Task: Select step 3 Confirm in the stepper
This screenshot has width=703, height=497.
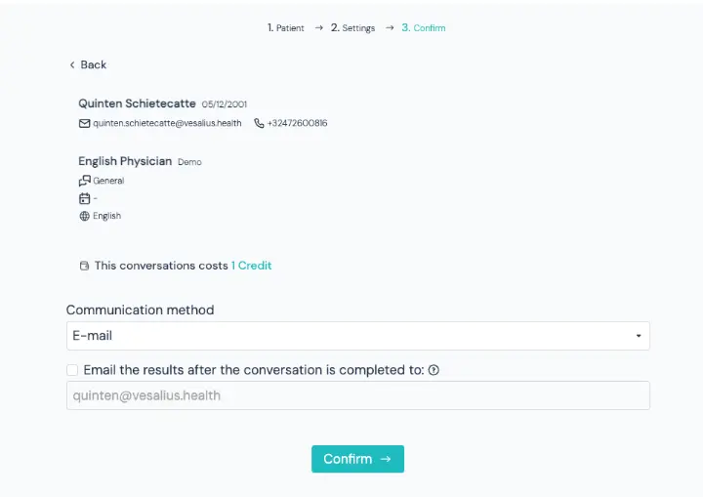Action: (423, 27)
